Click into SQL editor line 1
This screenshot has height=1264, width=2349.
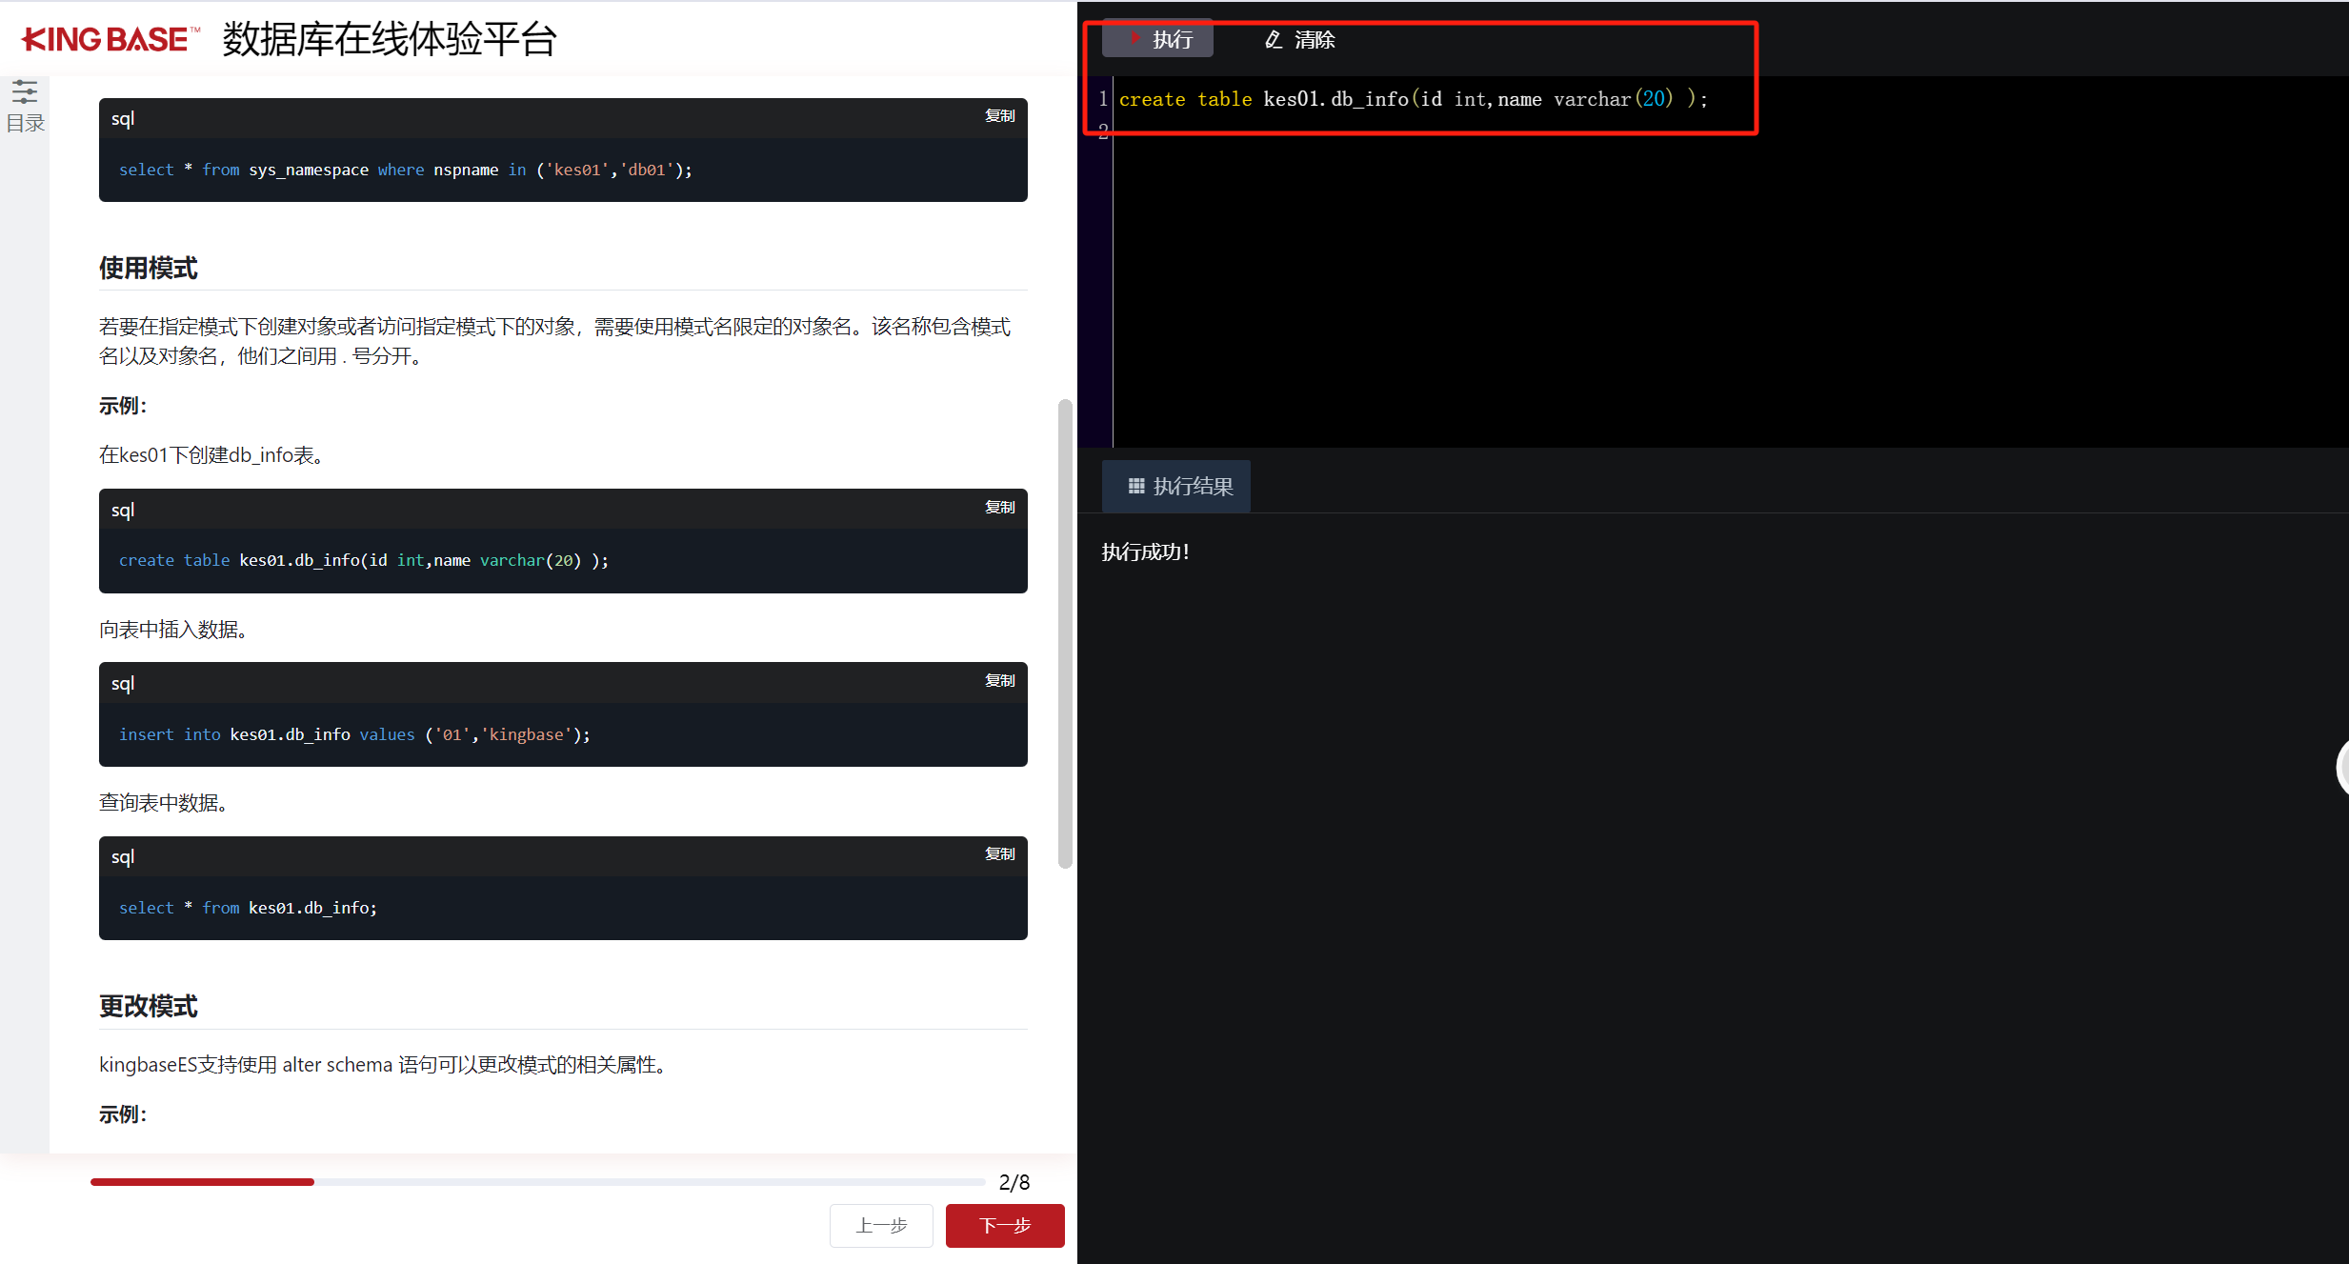(1414, 99)
